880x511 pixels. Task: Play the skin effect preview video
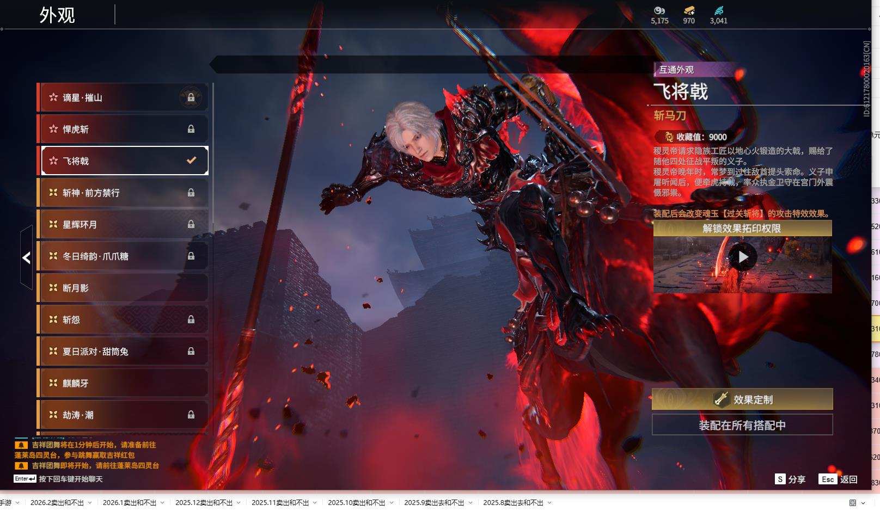742,257
